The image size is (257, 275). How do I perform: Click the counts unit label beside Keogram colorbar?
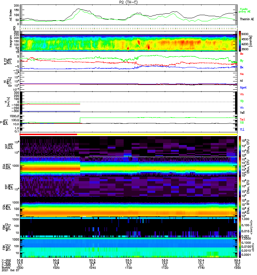point(251,41)
